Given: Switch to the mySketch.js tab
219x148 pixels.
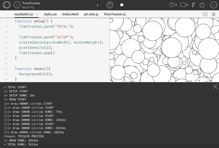Looking at the screenshot, I should 24,14.
